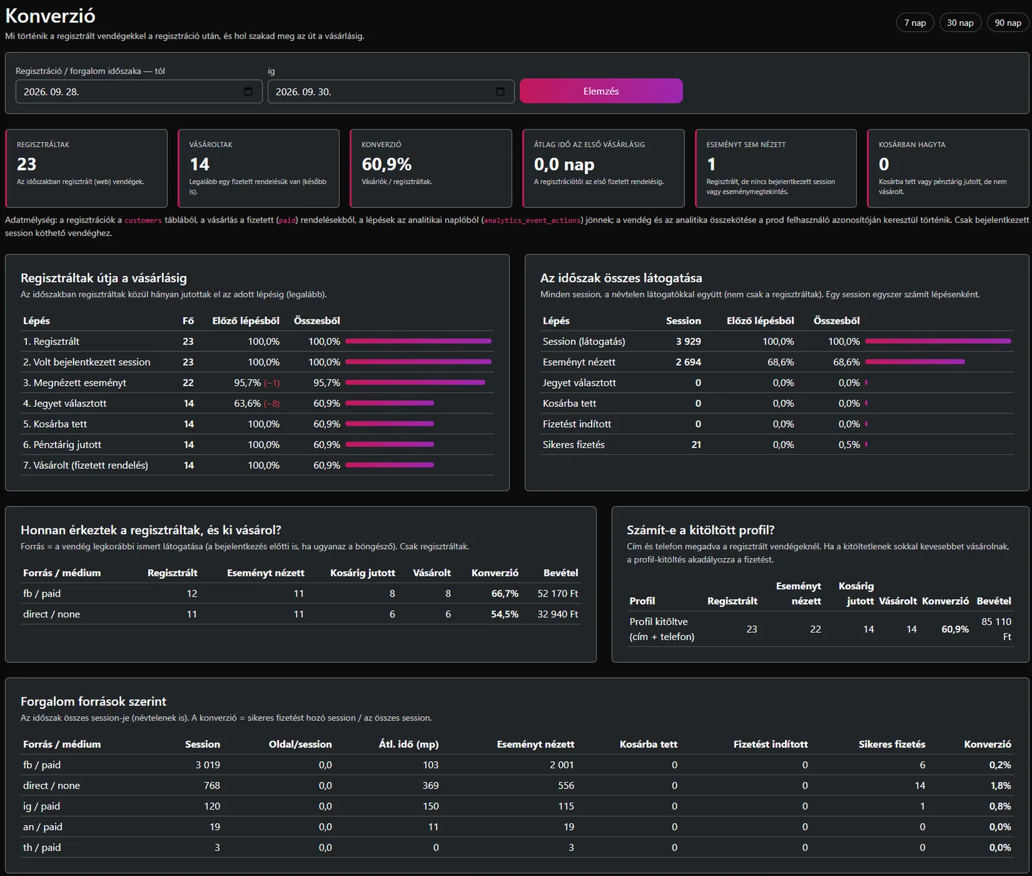Click the 3 019 session value

(x=208, y=765)
